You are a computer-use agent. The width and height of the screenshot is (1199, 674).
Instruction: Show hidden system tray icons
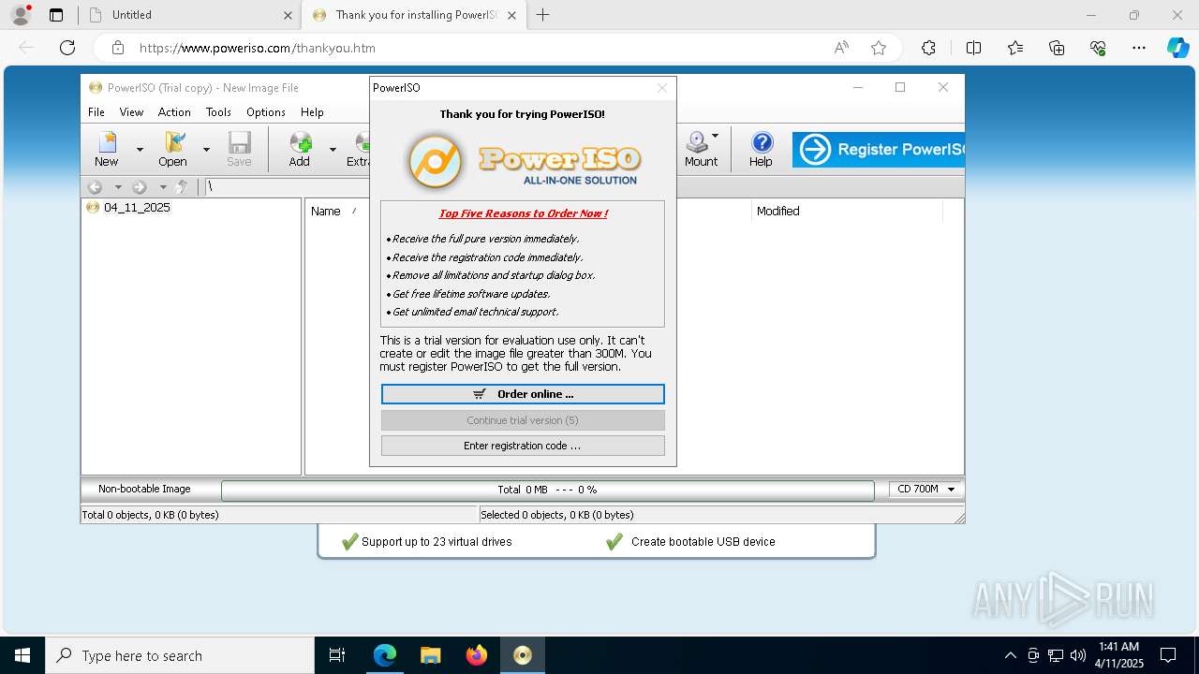(1010, 655)
